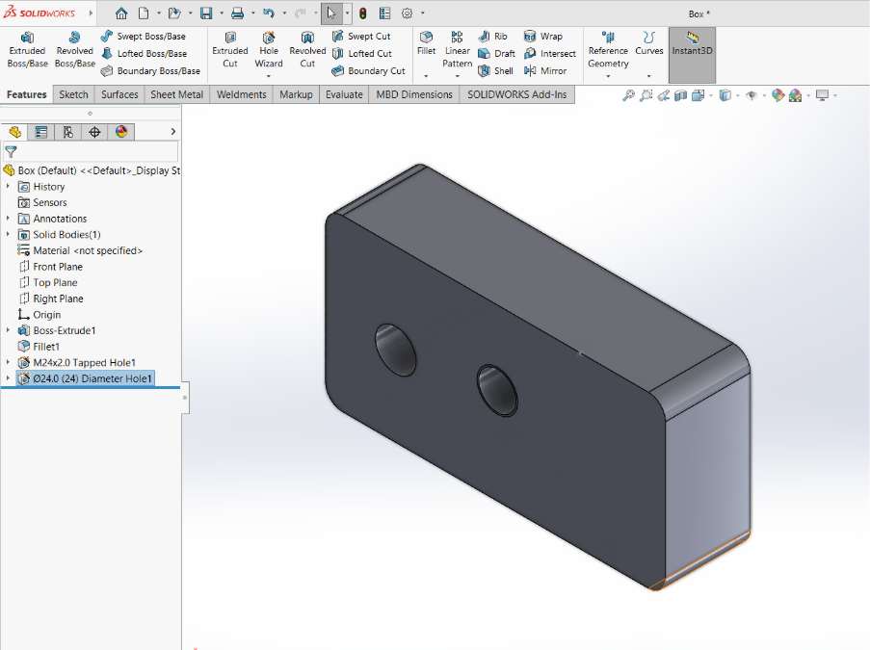Switch to the Weldments tab
This screenshot has width=870, height=650.
coord(242,94)
